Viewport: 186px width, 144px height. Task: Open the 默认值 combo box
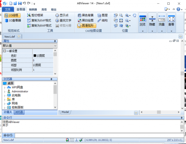point(29,46)
